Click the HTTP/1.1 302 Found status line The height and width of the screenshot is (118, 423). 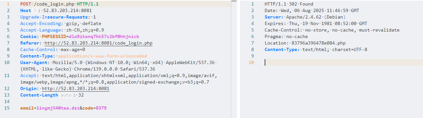pyautogui.click(x=289, y=4)
